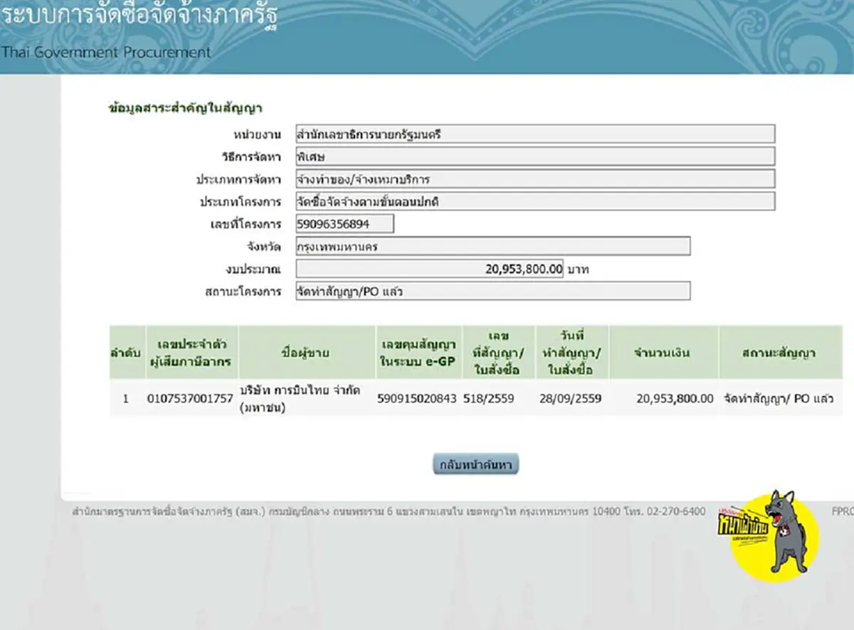854x630 pixels.
Task: Click the วิธีการจัดหา field showing พิเศษ
Action: tap(535, 156)
